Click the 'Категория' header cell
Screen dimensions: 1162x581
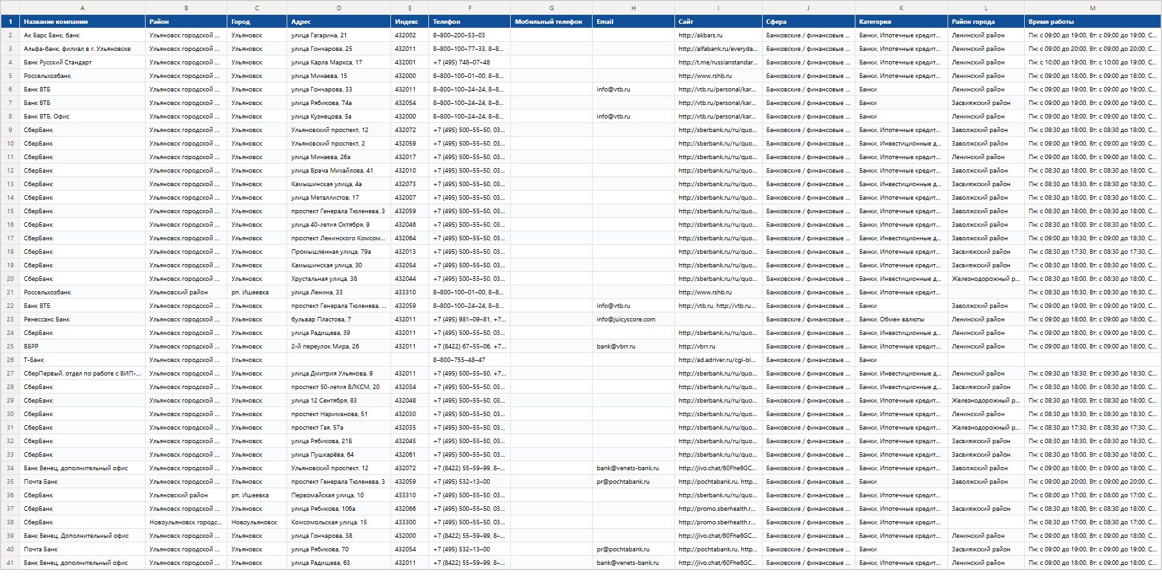tap(901, 21)
